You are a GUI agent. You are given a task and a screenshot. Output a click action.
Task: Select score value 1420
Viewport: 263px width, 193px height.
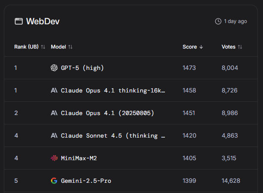coord(189,135)
